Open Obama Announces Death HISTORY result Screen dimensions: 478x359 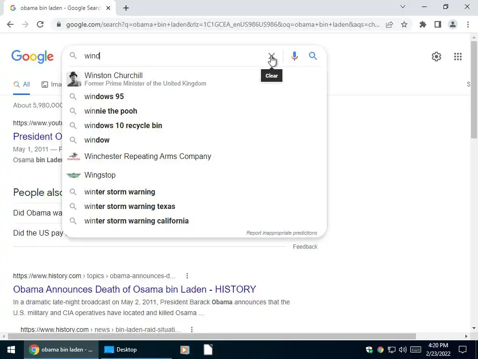[x=134, y=289]
